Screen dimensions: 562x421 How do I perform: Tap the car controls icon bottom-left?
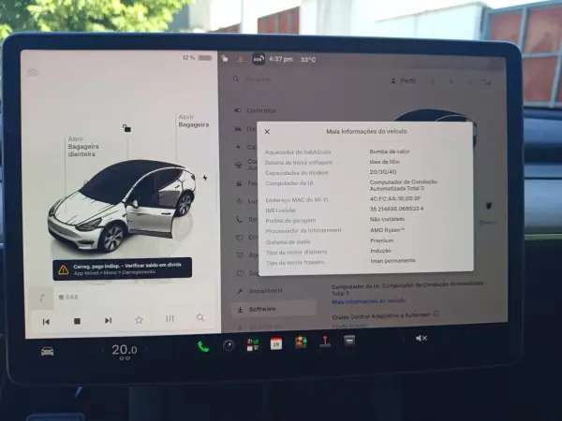point(48,352)
